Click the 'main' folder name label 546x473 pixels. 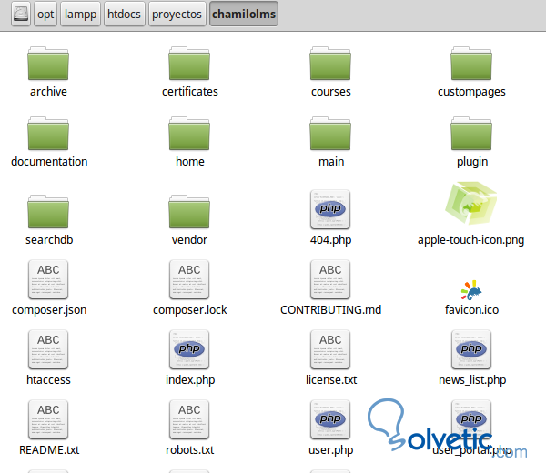[x=331, y=162]
